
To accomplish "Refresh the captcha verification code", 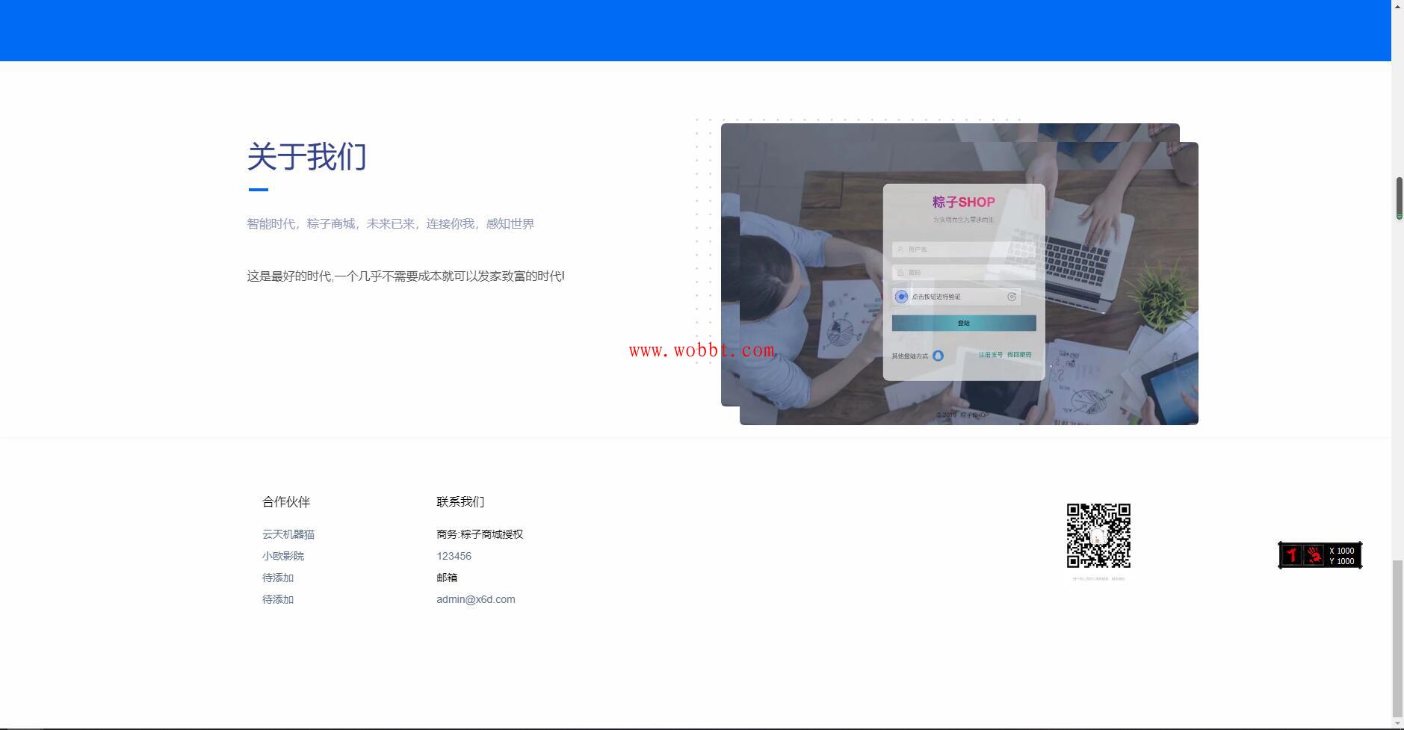I will [x=1012, y=297].
